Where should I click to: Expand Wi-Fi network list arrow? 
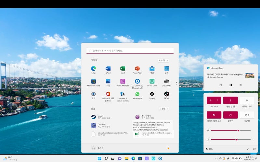click(218, 100)
